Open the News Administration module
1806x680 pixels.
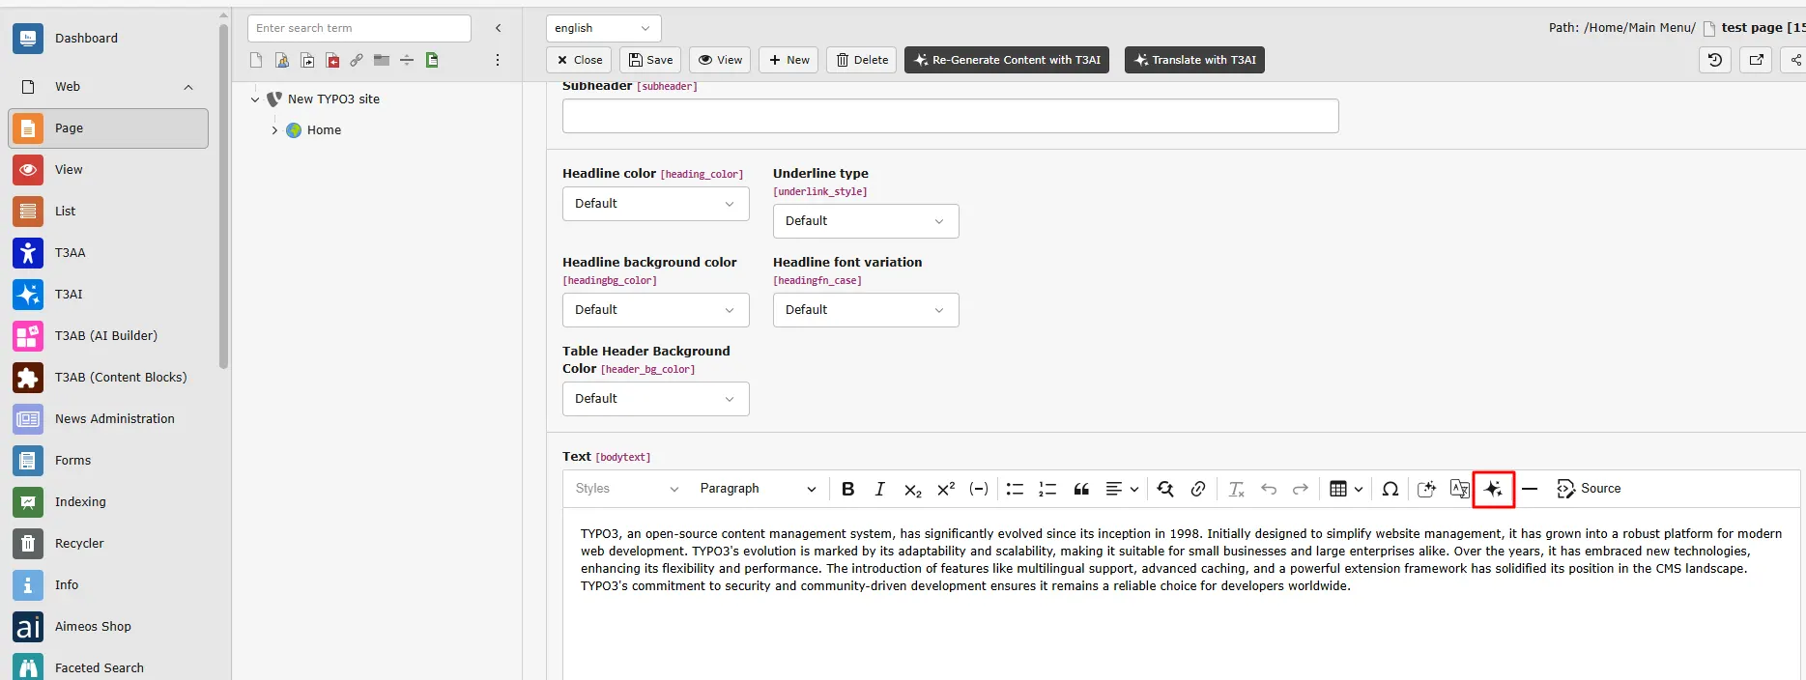click(108, 419)
